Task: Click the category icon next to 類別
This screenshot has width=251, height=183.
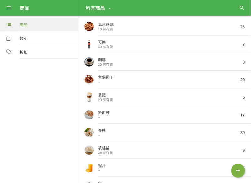Action: 9,38
